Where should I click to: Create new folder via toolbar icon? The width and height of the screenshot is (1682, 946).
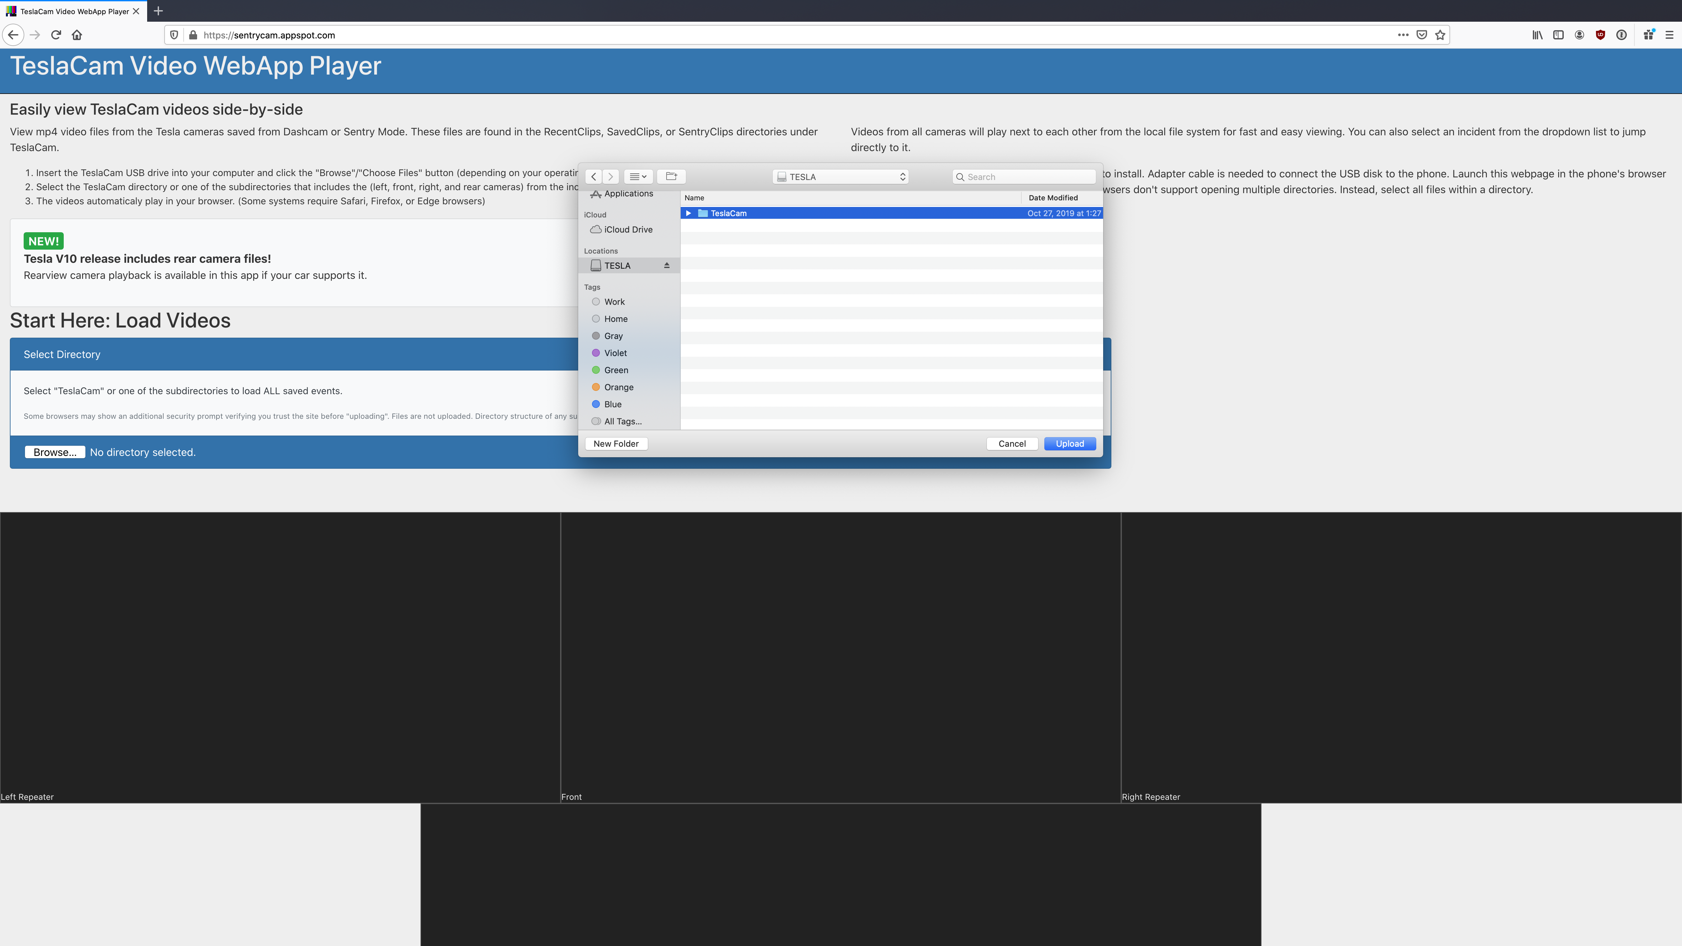671,177
